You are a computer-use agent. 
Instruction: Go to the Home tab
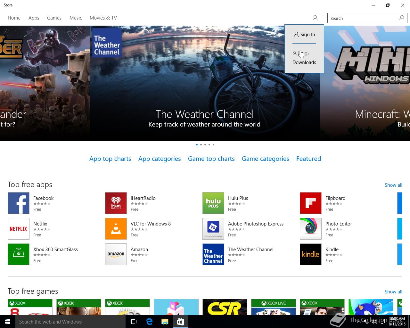coord(14,18)
